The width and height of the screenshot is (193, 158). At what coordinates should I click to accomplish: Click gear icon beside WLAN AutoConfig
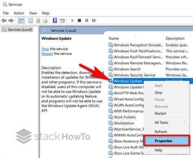point(111,105)
